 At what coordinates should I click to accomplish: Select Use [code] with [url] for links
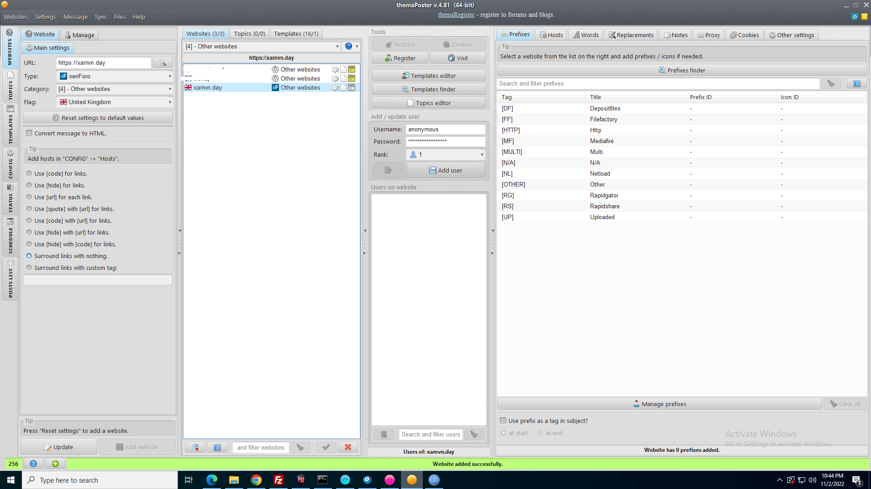coord(29,221)
